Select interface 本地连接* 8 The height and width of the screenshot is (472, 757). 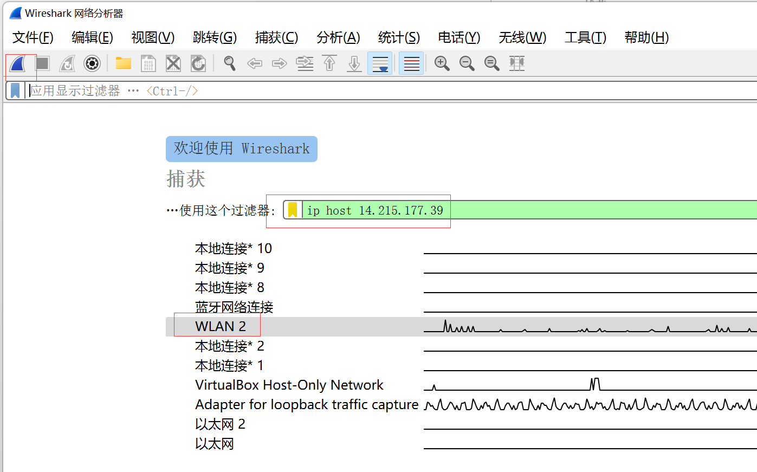point(230,287)
